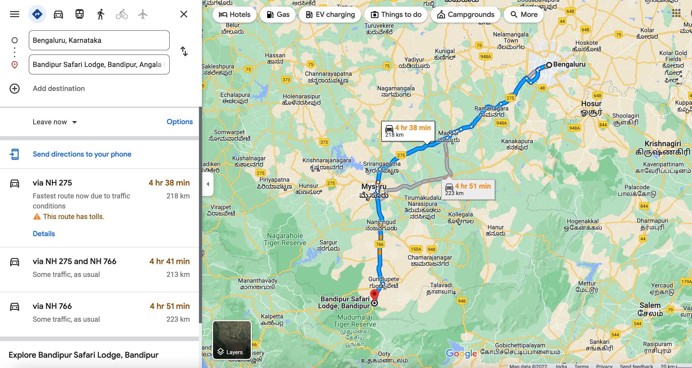This screenshot has height=368, width=692.
Task: Click the tolls warning triangle icon
Action: [x=37, y=216]
